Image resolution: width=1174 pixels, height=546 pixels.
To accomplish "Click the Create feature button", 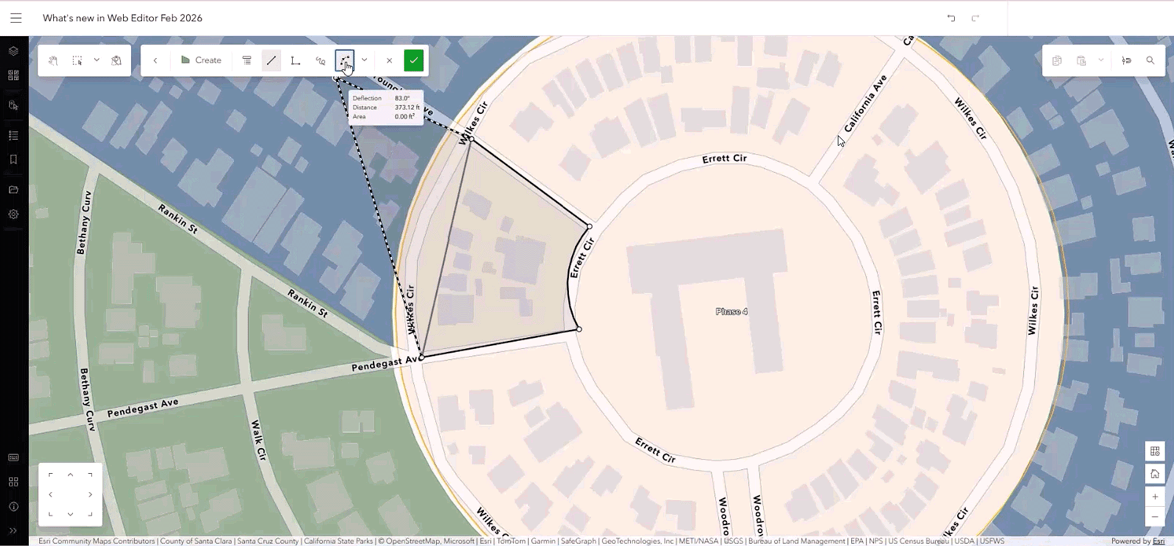I will tap(201, 61).
